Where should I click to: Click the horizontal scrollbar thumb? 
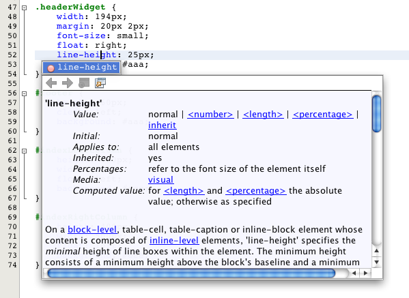click(191, 273)
